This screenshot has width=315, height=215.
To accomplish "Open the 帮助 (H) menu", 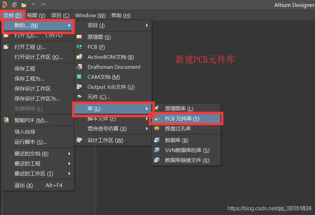I will [x=121, y=15].
